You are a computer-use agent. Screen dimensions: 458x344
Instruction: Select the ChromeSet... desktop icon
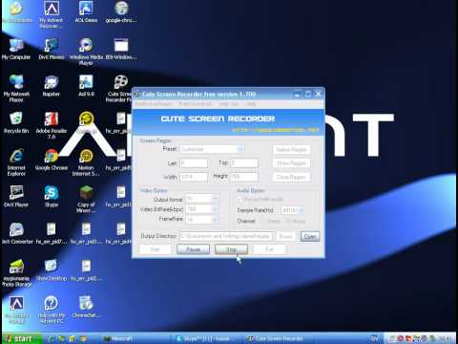[86, 308]
